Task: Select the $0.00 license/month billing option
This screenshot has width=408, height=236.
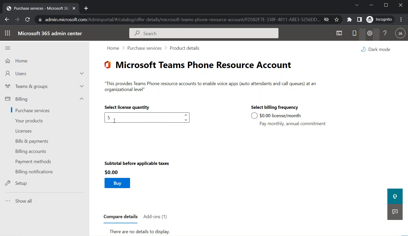Action: [254, 116]
